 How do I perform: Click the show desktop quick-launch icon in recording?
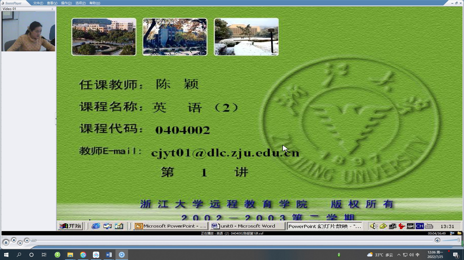(x=107, y=226)
